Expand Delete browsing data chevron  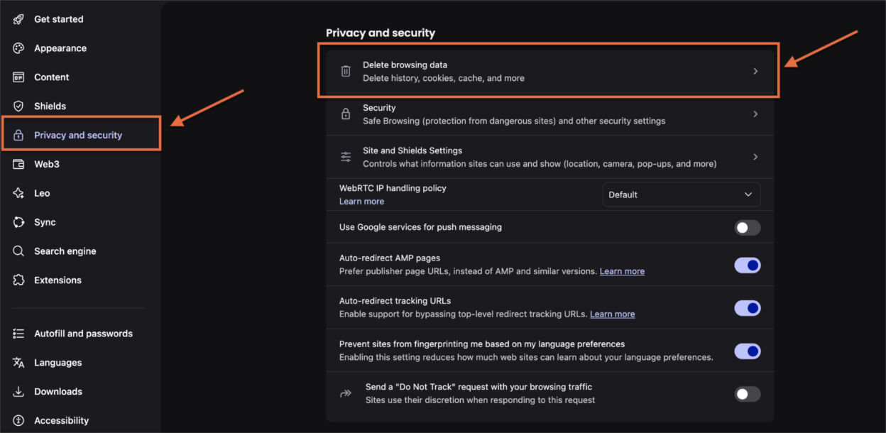pos(755,71)
